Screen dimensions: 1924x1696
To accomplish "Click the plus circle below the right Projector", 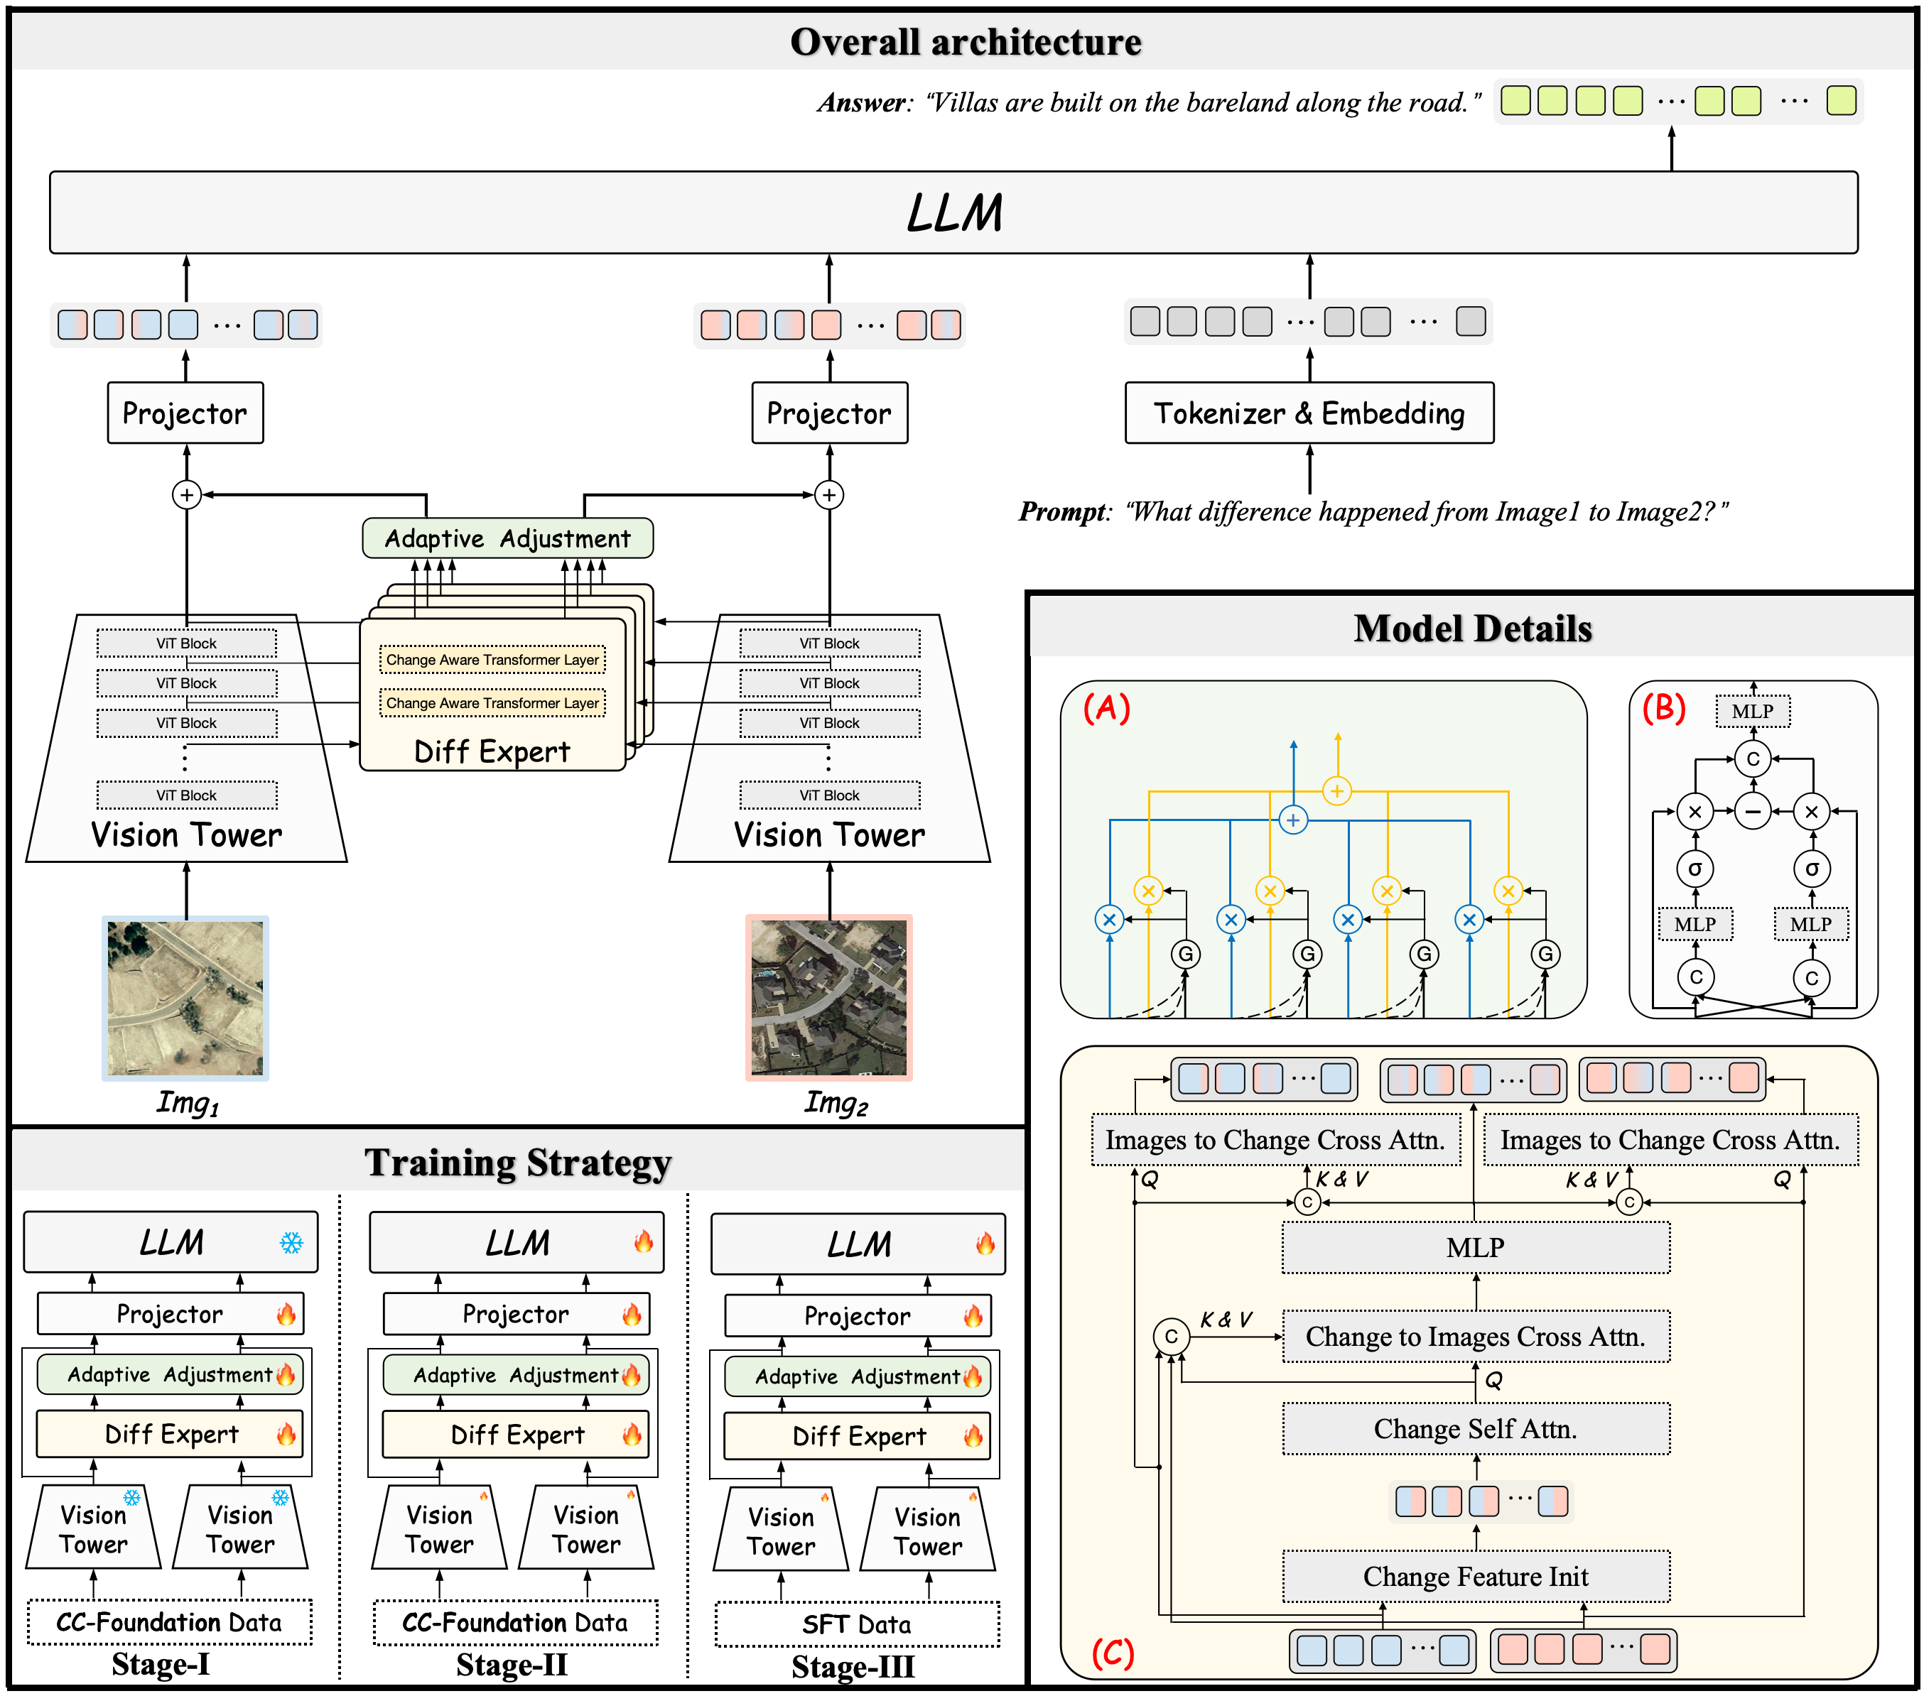I will click(x=828, y=495).
